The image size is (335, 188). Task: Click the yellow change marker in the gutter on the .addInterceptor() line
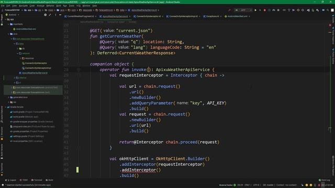(x=77, y=170)
